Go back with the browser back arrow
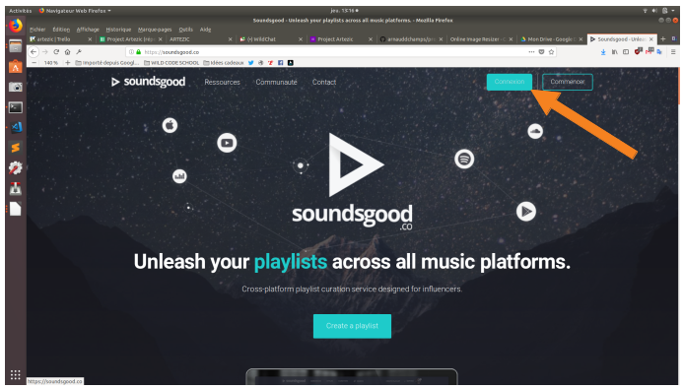683x389 pixels. pyautogui.click(x=34, y=52)
